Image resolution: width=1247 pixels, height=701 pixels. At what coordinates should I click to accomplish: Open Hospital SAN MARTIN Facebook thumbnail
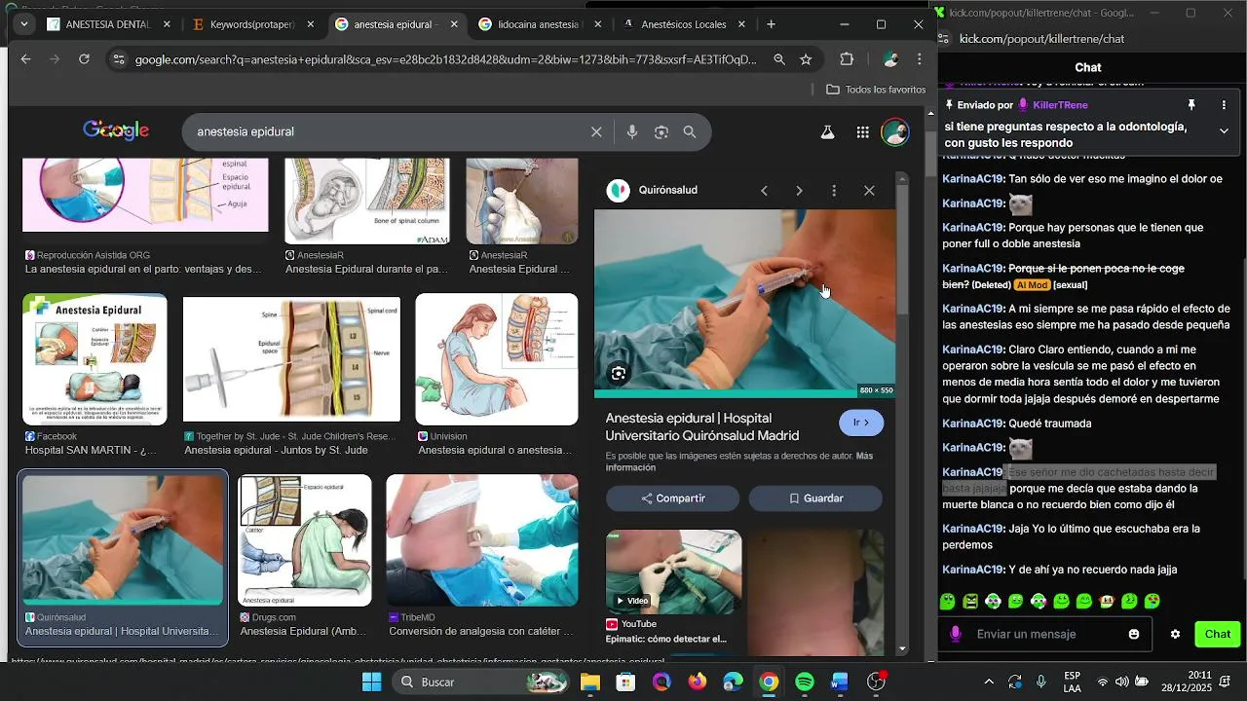[x=94, y=360]
